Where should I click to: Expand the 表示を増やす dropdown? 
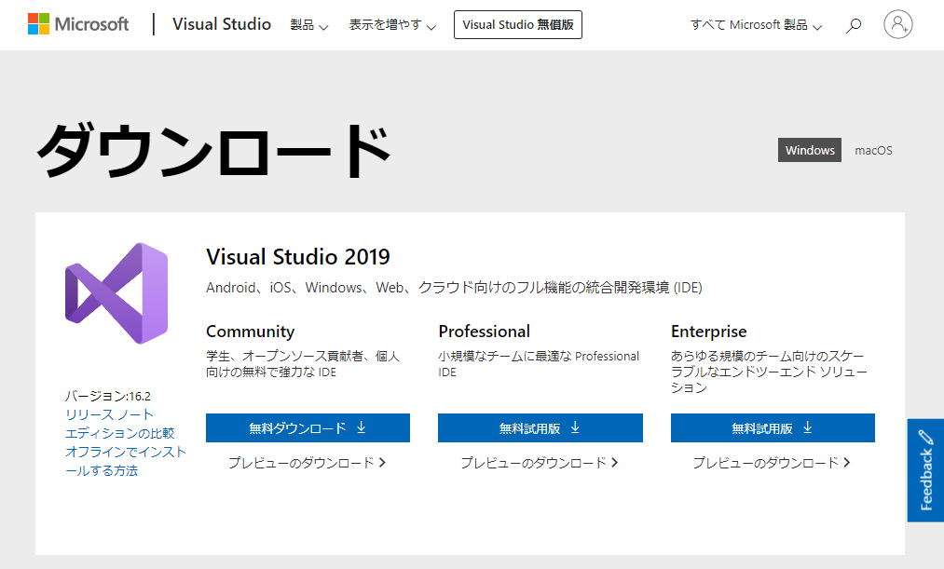click(x=392, y=25)
